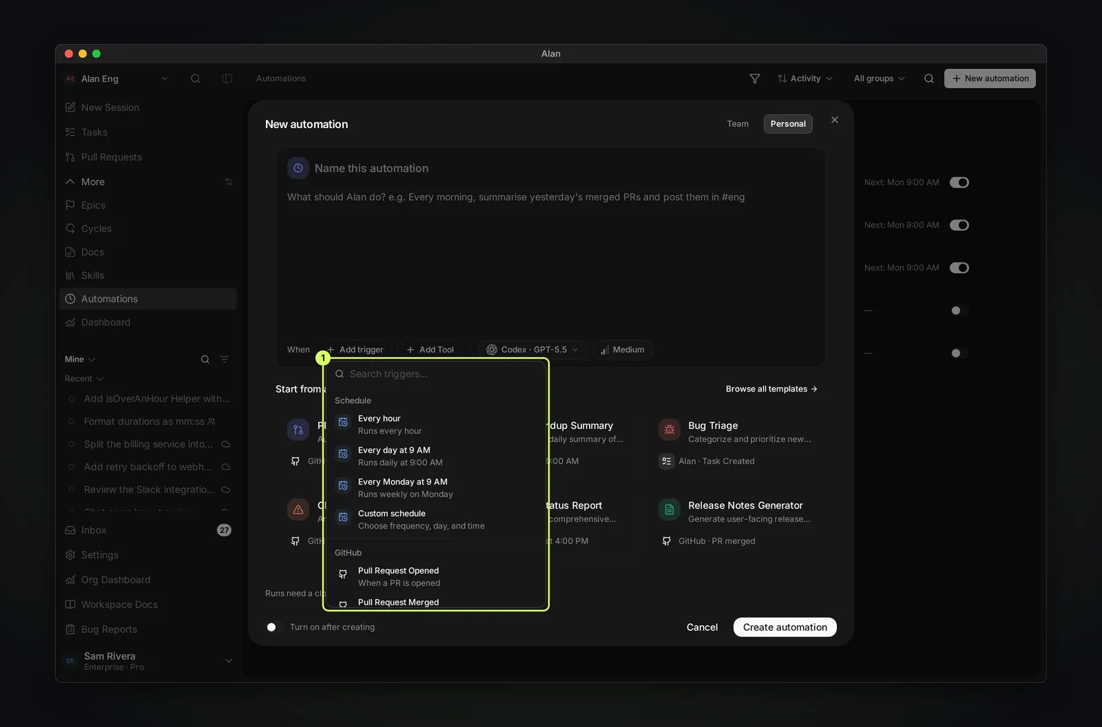Select the Every hour trigger
This screenshot has height=727, width=1102.
[435, 425]
